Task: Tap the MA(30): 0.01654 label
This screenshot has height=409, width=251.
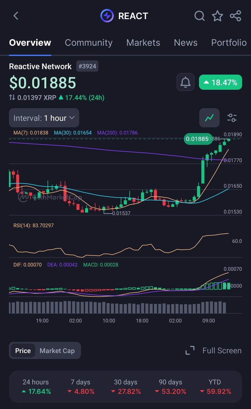Action: coord(73,133)
